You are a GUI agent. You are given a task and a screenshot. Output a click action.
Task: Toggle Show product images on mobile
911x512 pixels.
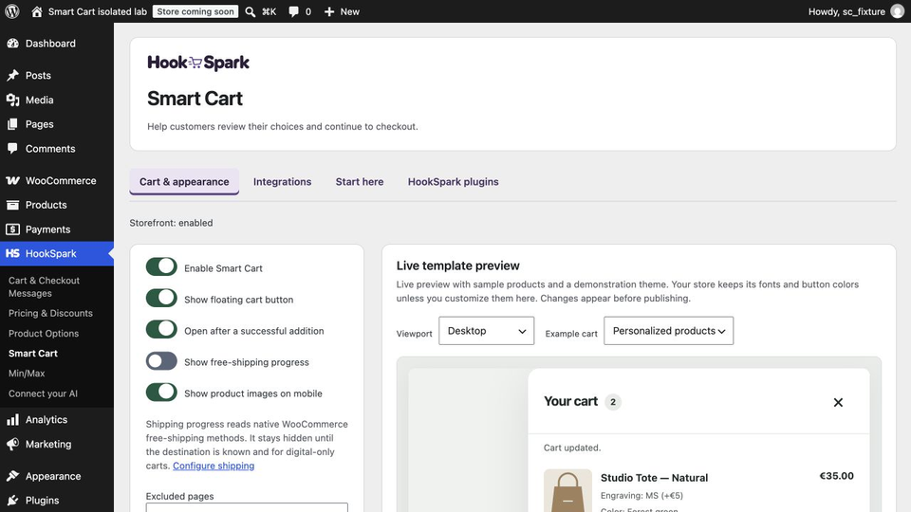pos(161,393)
